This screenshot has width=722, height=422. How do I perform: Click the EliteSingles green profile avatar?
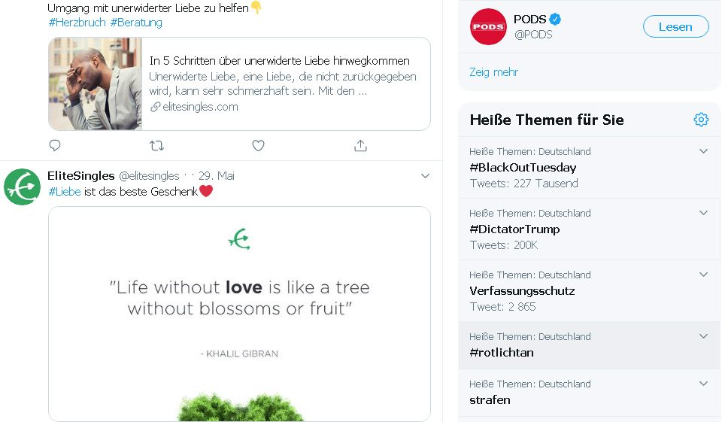22,187
